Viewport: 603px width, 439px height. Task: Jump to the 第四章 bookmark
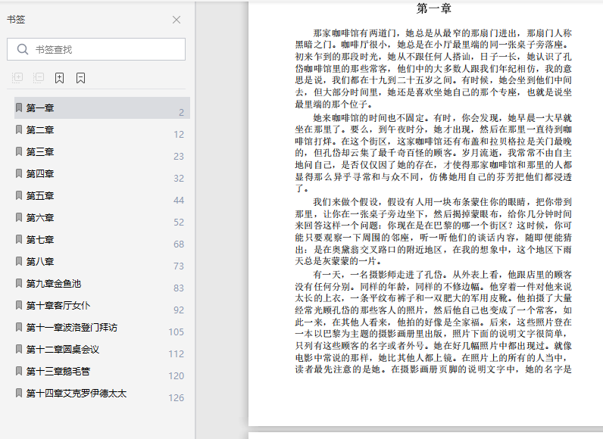pyautogui.click(x=102, y=173)
